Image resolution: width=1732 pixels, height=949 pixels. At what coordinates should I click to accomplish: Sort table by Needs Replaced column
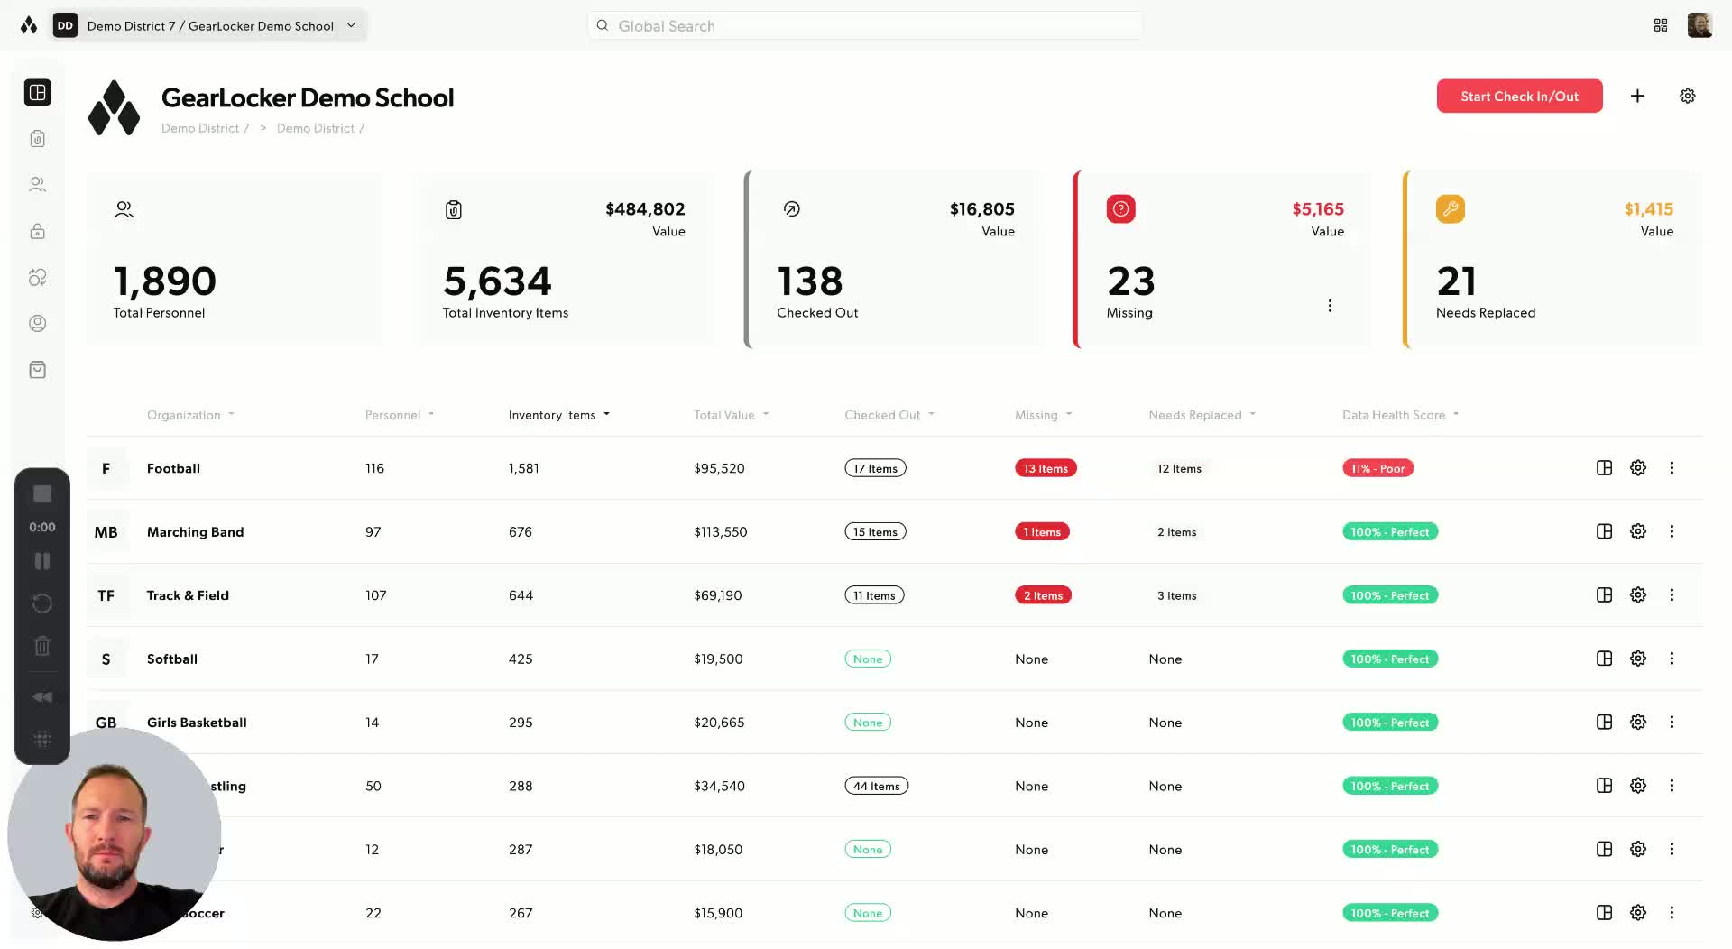click(x=1202, y=415)
